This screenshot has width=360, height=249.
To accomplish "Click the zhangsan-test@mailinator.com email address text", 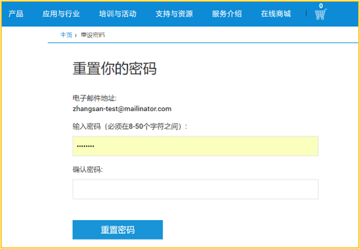I will [122, 109].
